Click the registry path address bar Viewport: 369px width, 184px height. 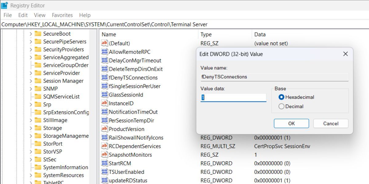(184, 24)
